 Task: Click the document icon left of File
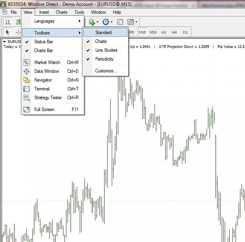click(x=5, y=12)
